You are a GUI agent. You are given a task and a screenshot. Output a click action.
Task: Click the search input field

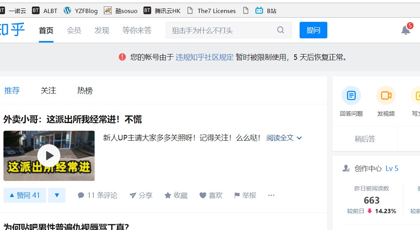(221, 30)
